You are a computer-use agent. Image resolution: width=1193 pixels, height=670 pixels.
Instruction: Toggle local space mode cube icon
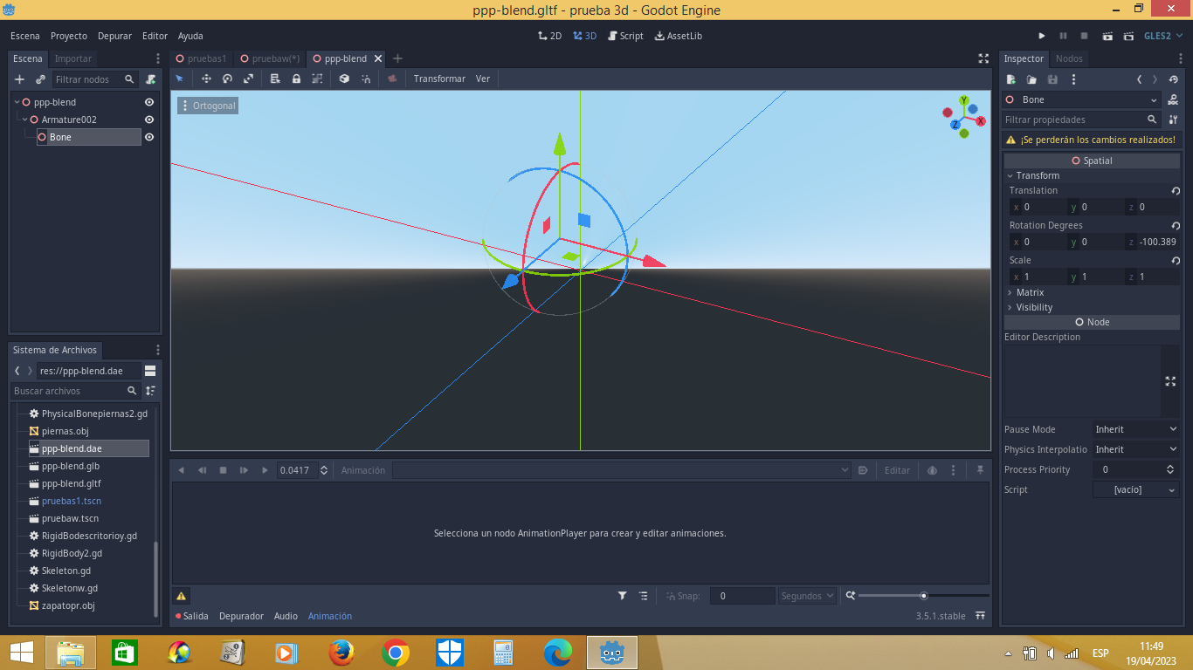pos(344,79)
